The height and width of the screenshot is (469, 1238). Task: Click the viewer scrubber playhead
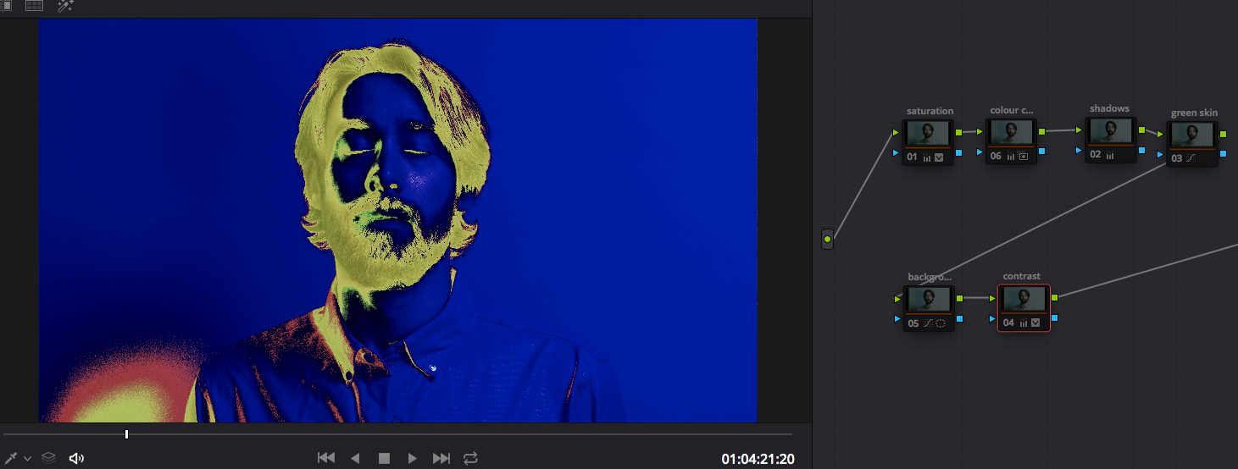[x=126, y=434]
